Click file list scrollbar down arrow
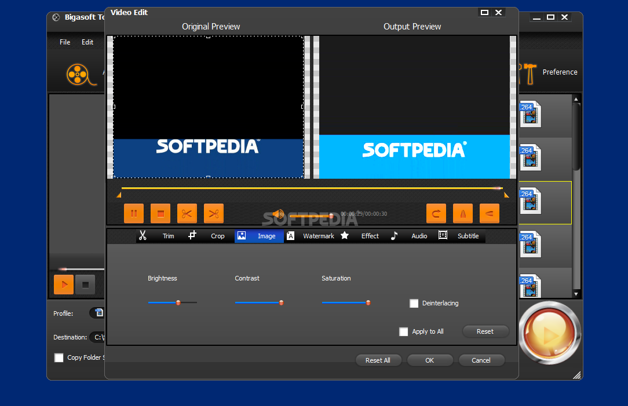 tap(576, 294)
